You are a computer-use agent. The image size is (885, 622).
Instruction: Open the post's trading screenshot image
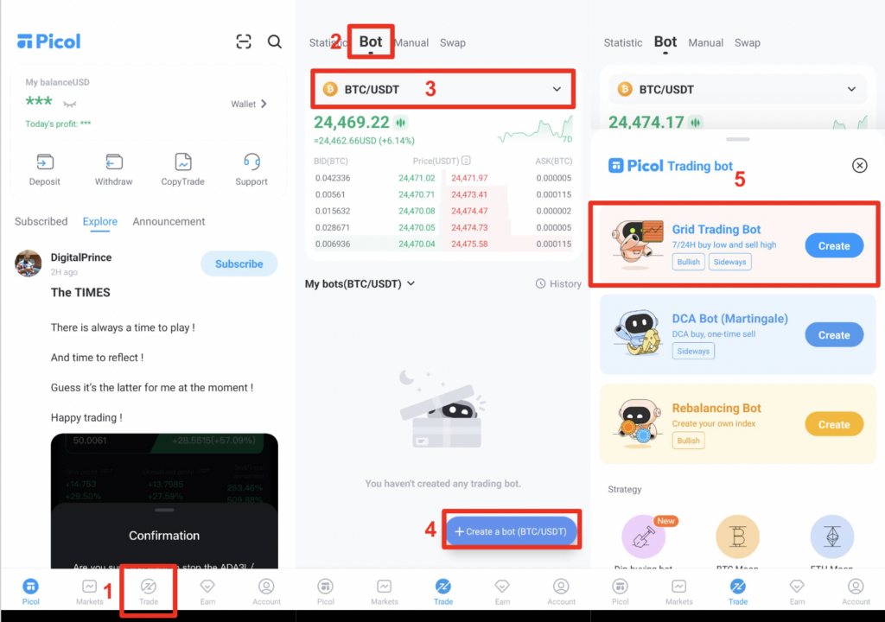(164, 501)
